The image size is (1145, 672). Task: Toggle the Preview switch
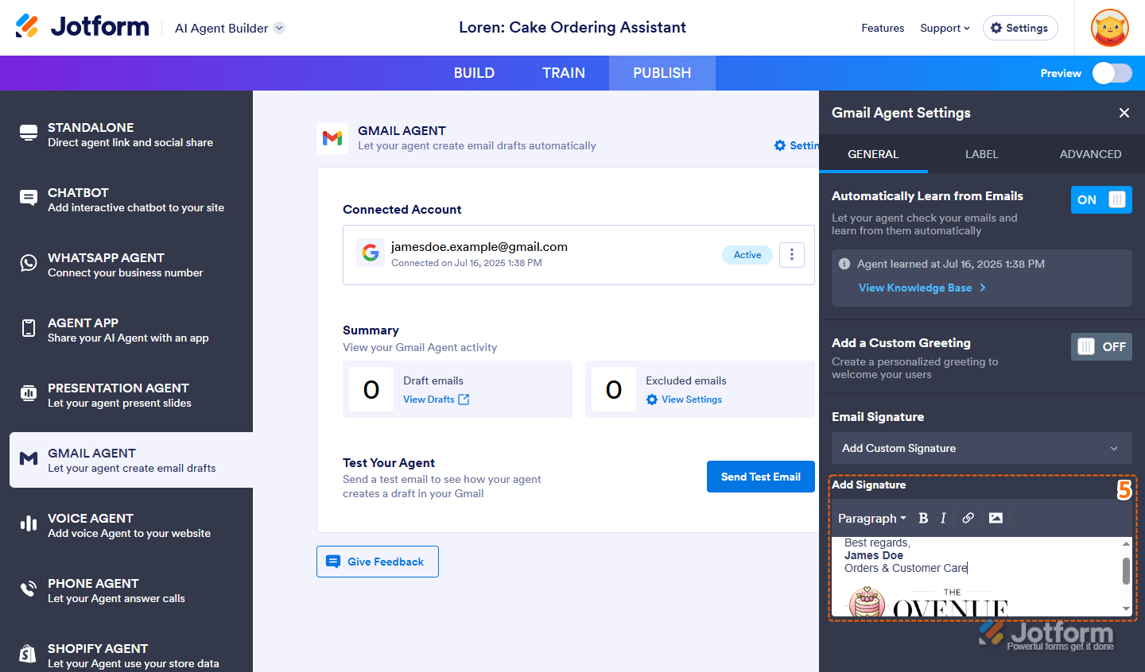tap(1112, 73)
